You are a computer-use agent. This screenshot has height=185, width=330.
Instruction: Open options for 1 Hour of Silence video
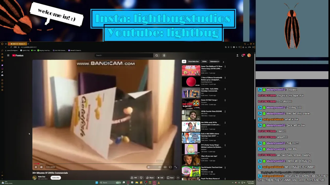[x=225, y=78]
